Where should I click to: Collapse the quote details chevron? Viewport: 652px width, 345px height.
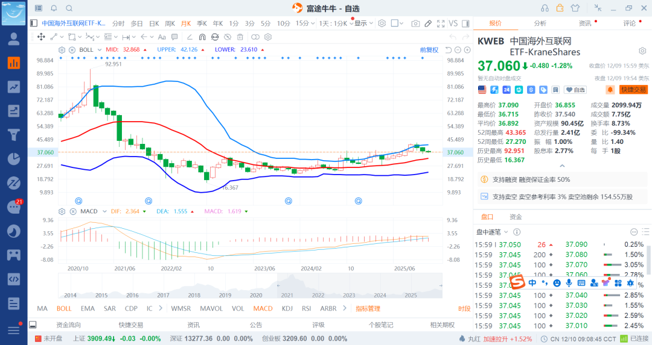click(x=562, y=166)
